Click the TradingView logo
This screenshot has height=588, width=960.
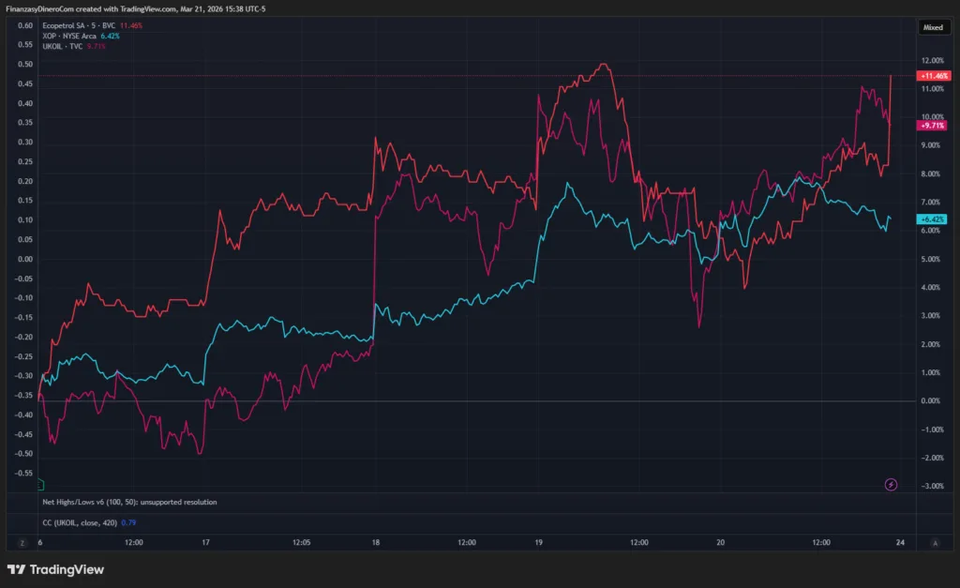[x=55, y=569]
